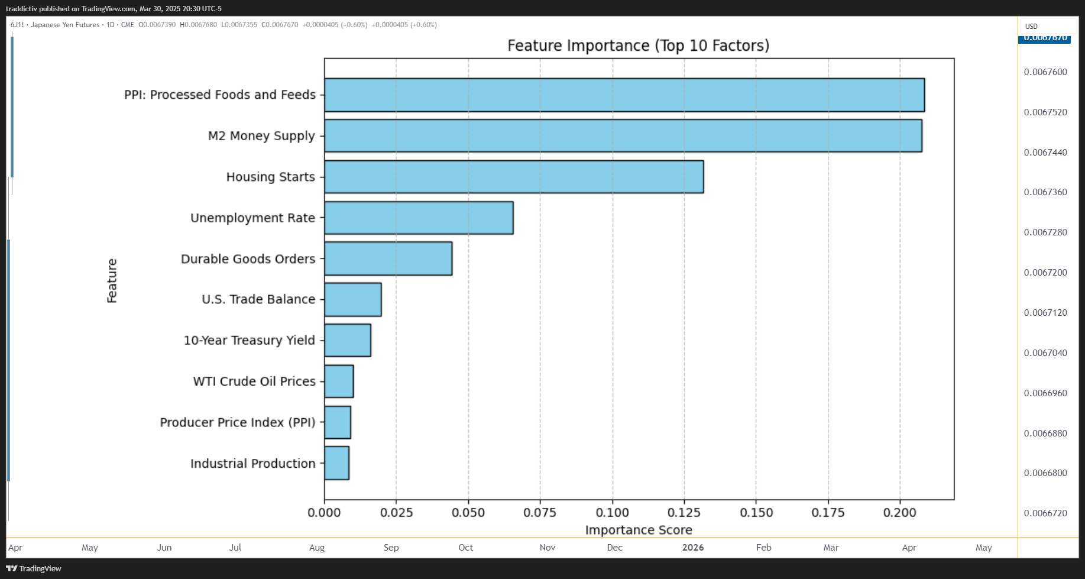Click the Jun label on the time axis

[164, 548]
